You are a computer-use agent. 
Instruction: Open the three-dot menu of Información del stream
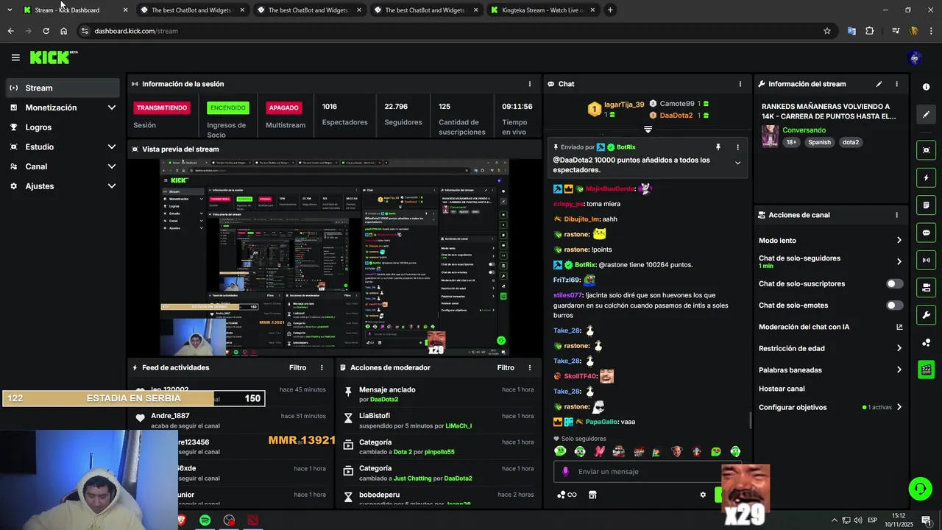coord(896,84)
